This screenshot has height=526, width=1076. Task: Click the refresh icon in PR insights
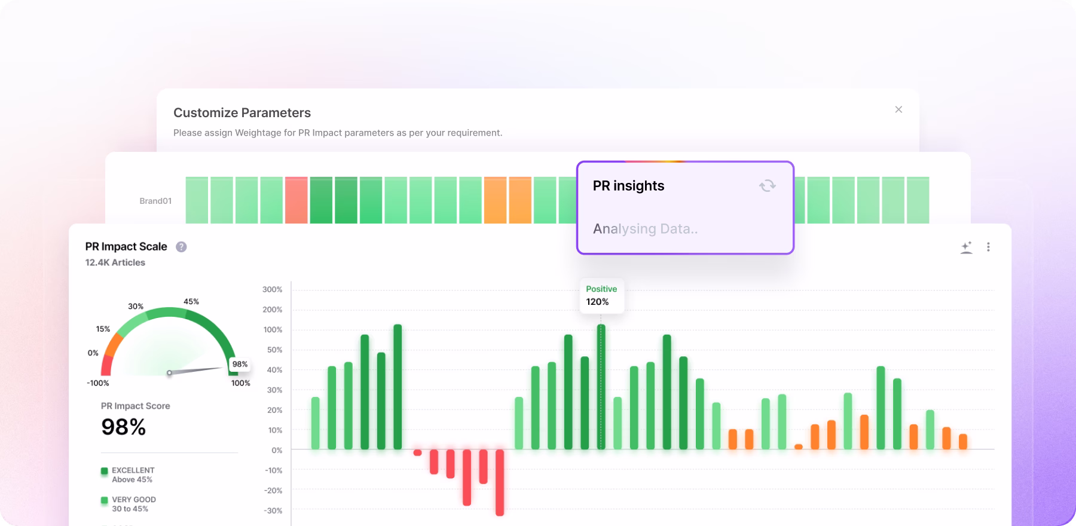coord(768,186)
